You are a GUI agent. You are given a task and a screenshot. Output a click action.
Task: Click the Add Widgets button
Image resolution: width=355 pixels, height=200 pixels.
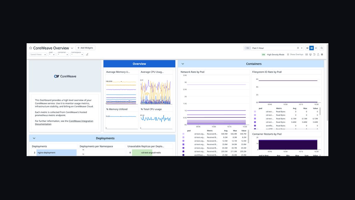[85, 48]
